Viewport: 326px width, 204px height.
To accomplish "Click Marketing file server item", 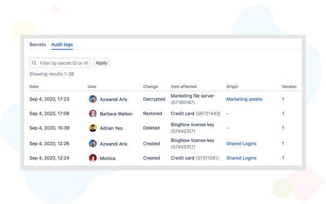I will (x=192, y=99).
